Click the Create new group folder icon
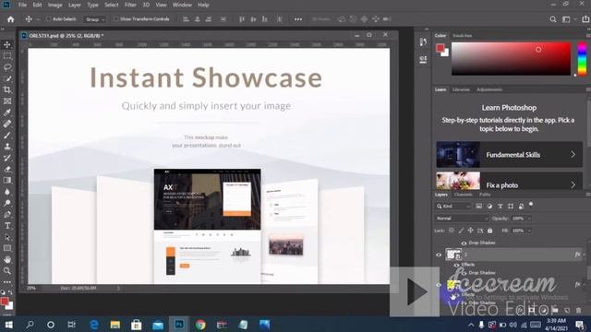Screen dimensions: 591x332 (x=555, y=310)
